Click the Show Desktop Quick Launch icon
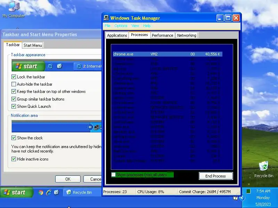Image resolution: width=278 pixels, height=208 pixels. tap(56, 192)
